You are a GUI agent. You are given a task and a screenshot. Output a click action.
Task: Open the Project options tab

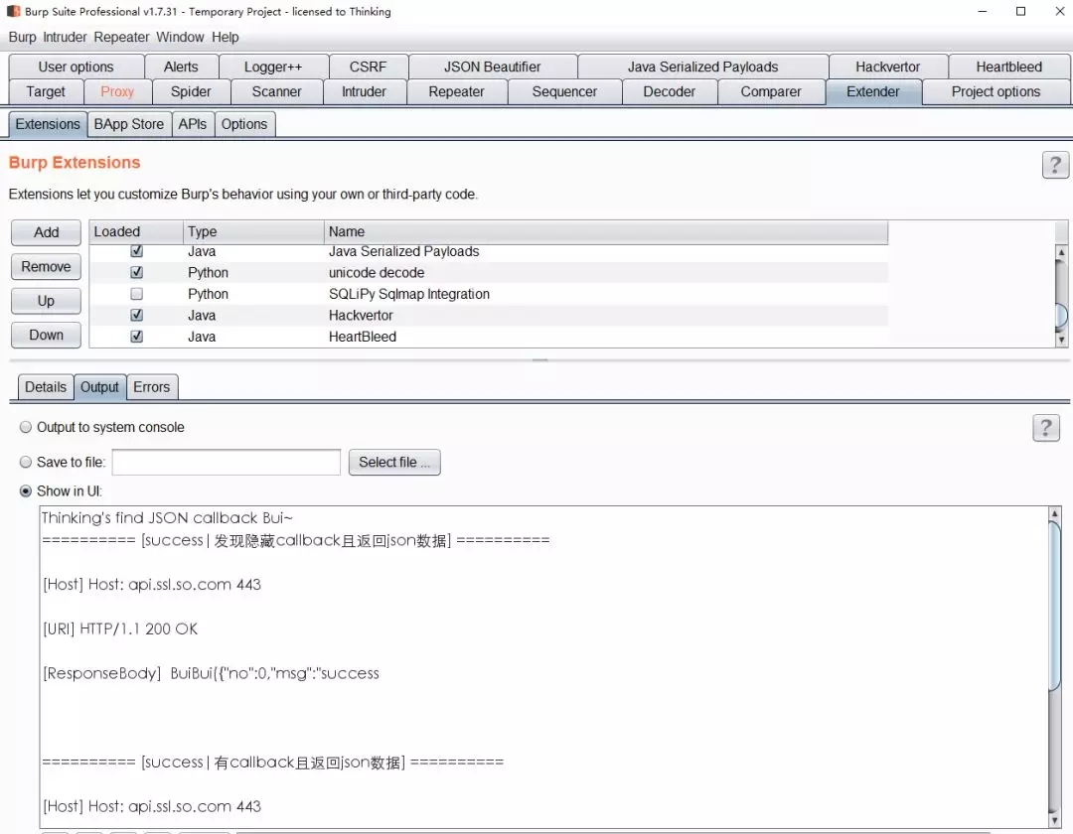(996, 91)
